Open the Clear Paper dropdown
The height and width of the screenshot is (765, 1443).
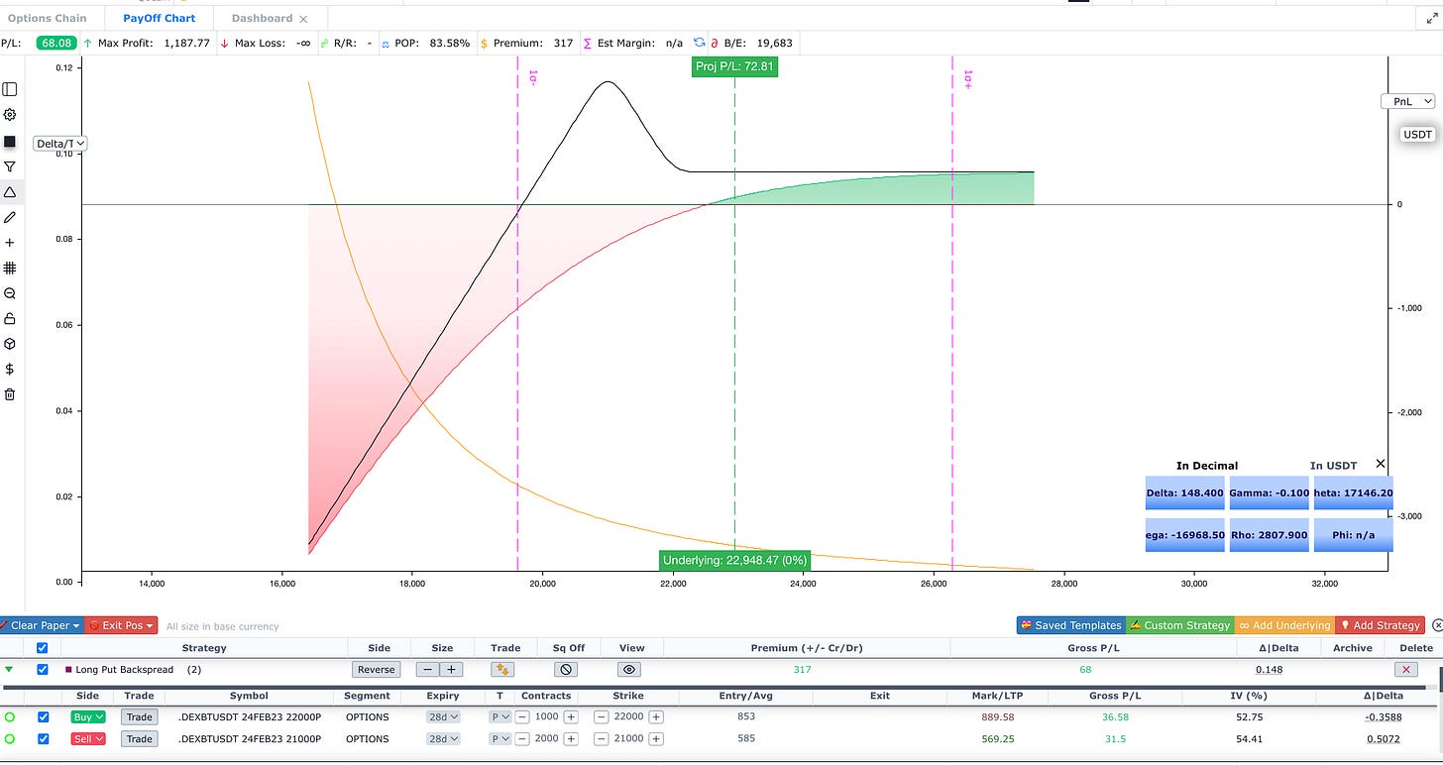41,625
